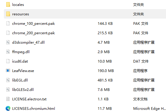Select the locales folder icon
The width and height of the screenshot is (166, 111).
coord(8,4)
